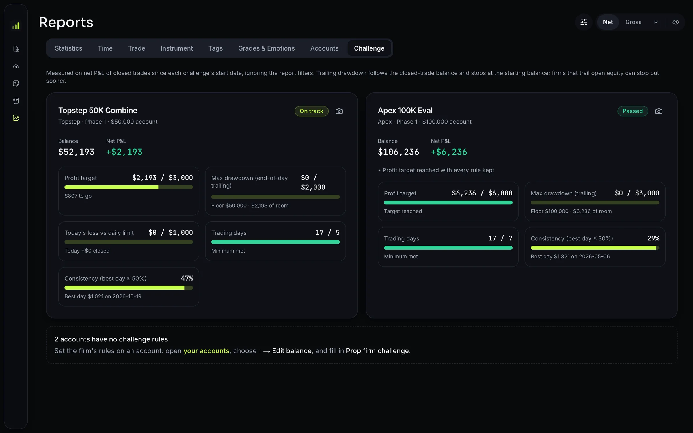Image resolution: width=693 pixels, height=433 pixels.
Task: Toggle the eye visibility icon
Action: (x=675, y=22)
